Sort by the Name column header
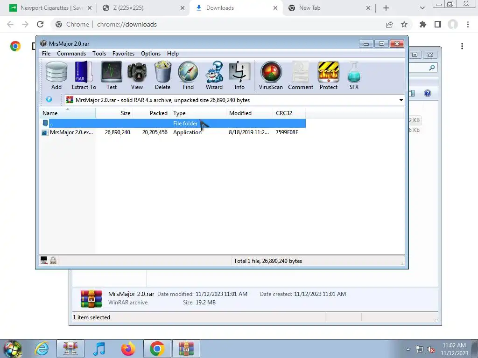This screenshot has width=478, height=358. tap(67, 113)
